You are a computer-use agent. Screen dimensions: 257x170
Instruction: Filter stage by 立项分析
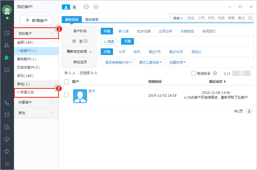click(166, 31)
